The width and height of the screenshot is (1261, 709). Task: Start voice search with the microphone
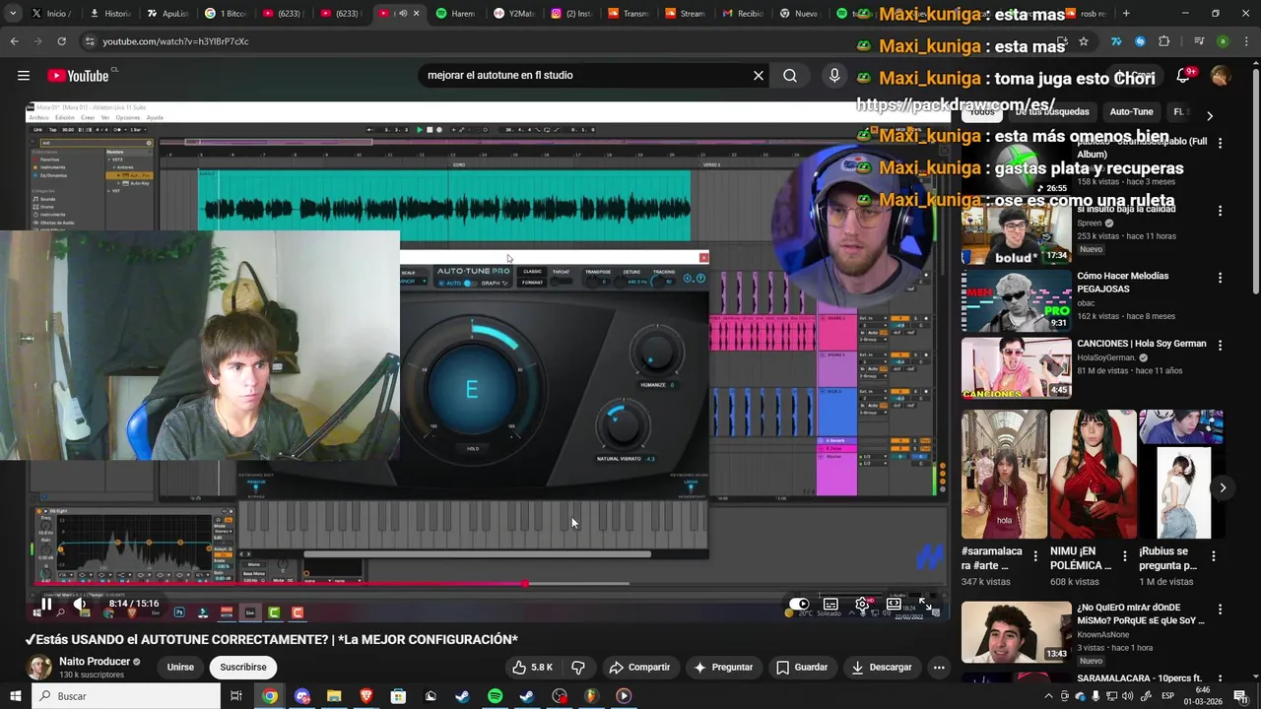click(x=834, y=76)
